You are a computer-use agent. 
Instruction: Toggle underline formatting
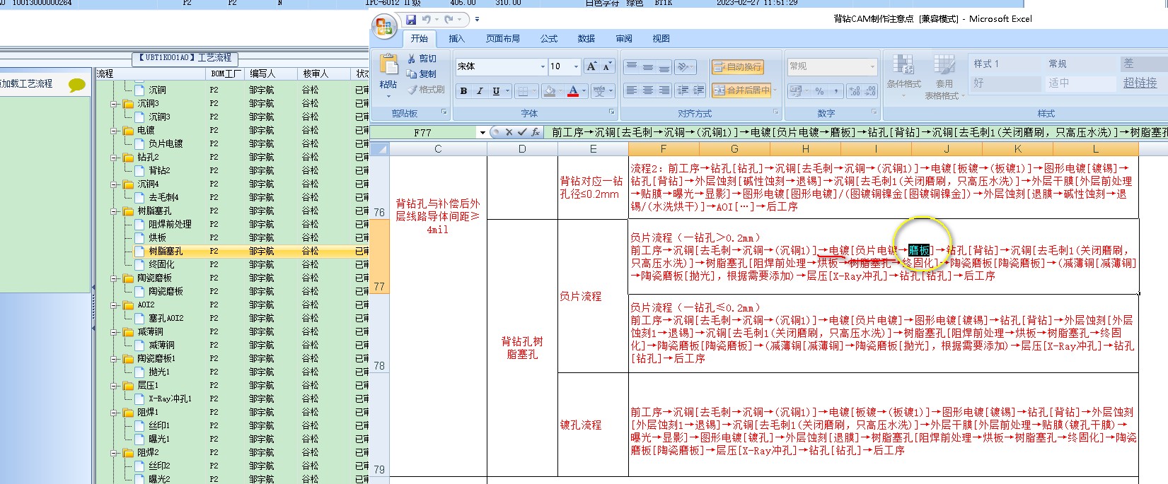point(496,91)
